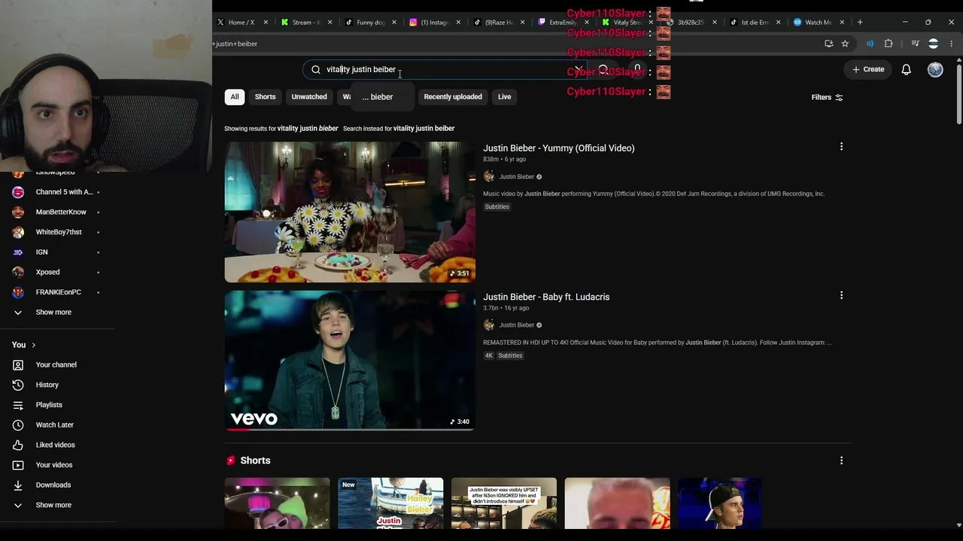
Task: Open the Short showing the green hat
Action: pos(277,503)
